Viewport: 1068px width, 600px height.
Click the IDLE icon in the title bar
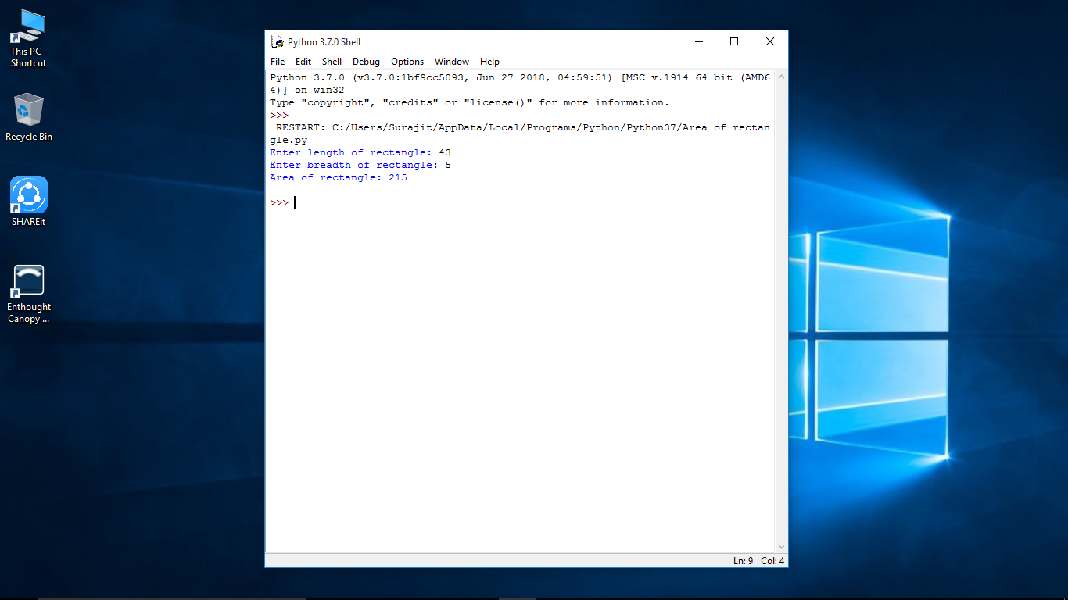(275, 41)
